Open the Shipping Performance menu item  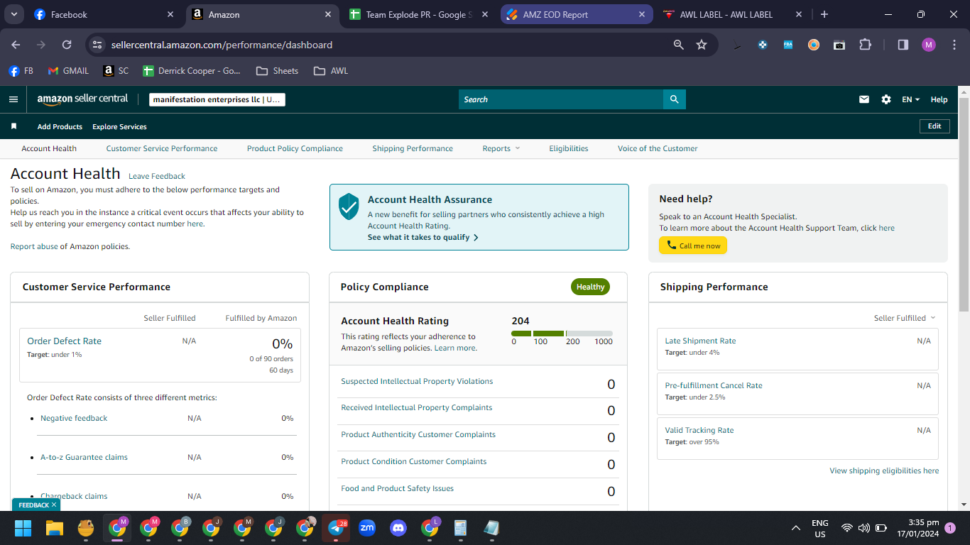click(413, 148)
